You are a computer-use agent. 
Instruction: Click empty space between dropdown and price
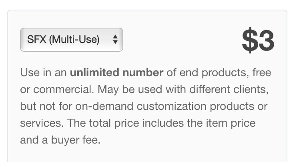pos(180,40)
